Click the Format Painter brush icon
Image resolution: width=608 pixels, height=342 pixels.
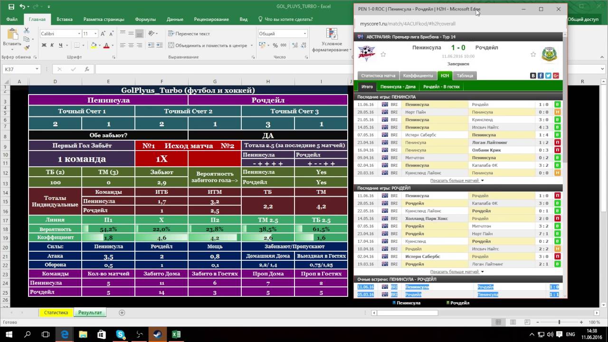(x=27, y=47)
